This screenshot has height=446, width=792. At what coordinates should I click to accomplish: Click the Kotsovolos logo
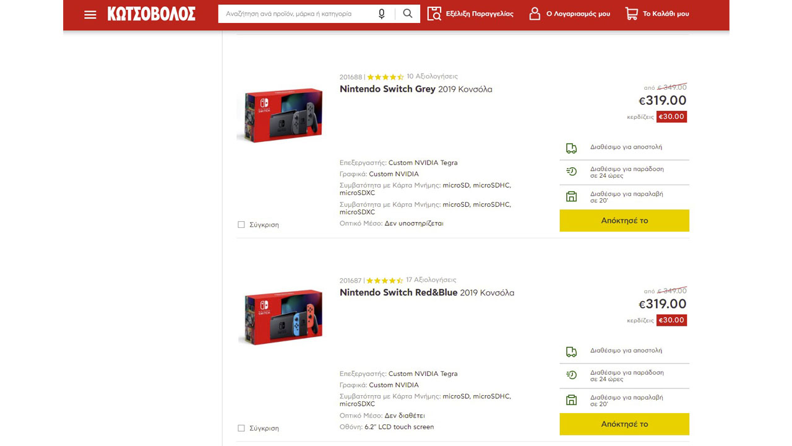coord(152,14)
